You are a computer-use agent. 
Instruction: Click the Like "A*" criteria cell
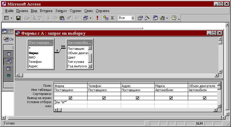tap(71, 102)
